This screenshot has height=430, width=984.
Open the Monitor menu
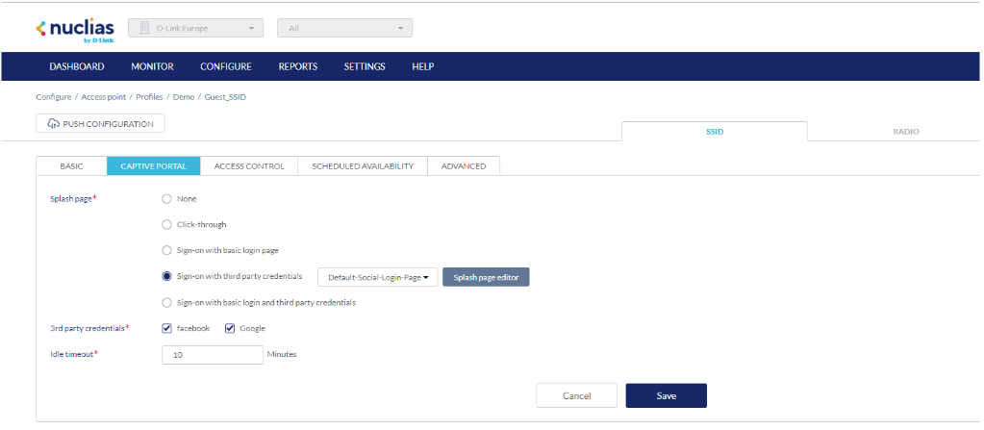click(152, 66)
